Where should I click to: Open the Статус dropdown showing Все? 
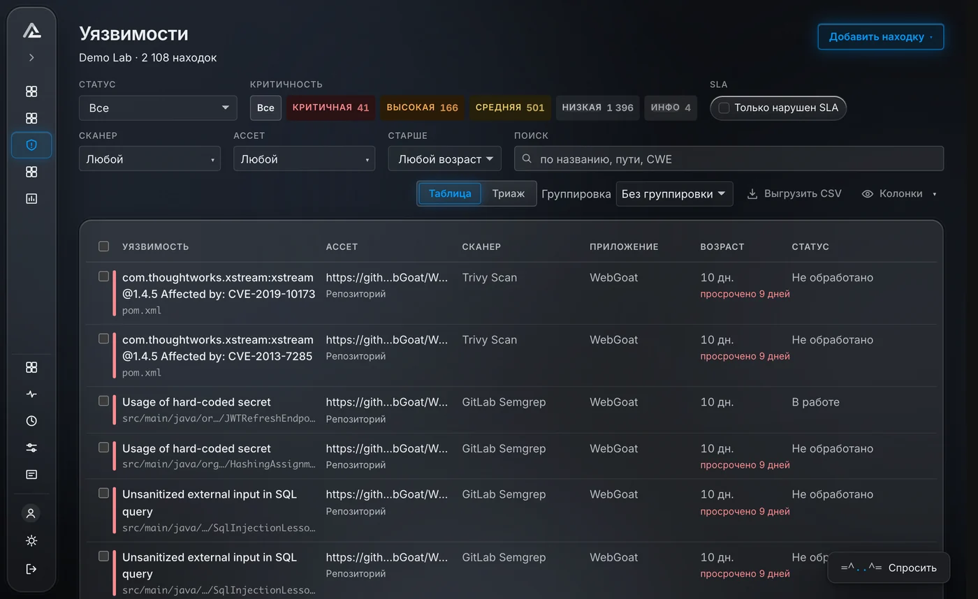pos(159,108)
